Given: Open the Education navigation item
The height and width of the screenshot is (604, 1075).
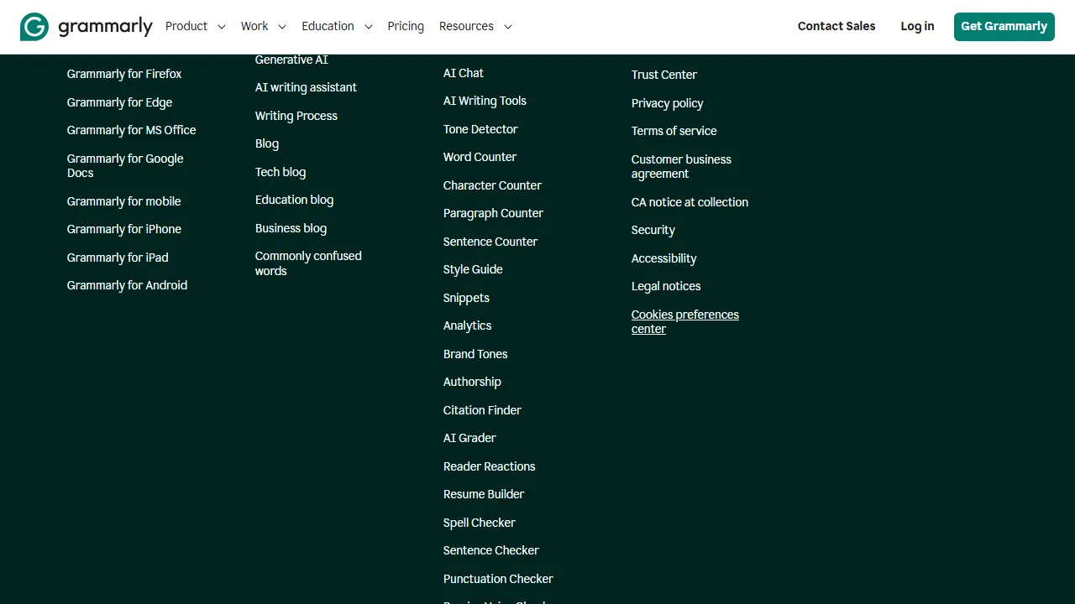Looking at the screenshot, I should point(328,26).
